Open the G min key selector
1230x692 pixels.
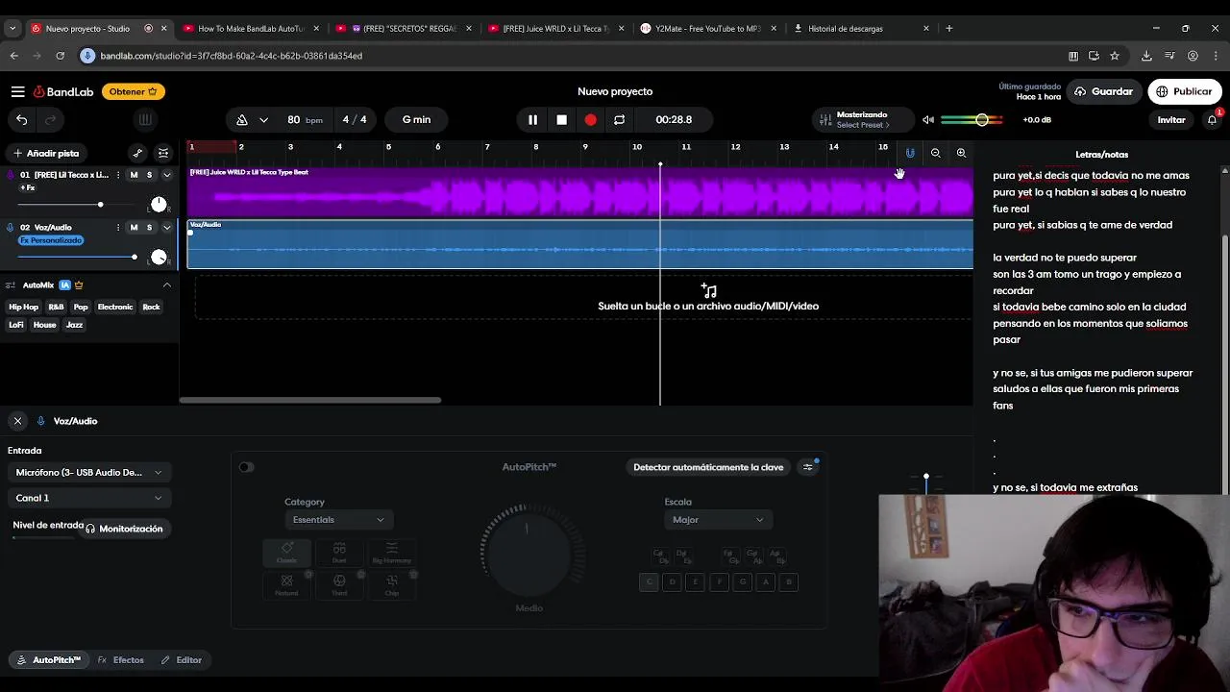[x=416, y=120]
